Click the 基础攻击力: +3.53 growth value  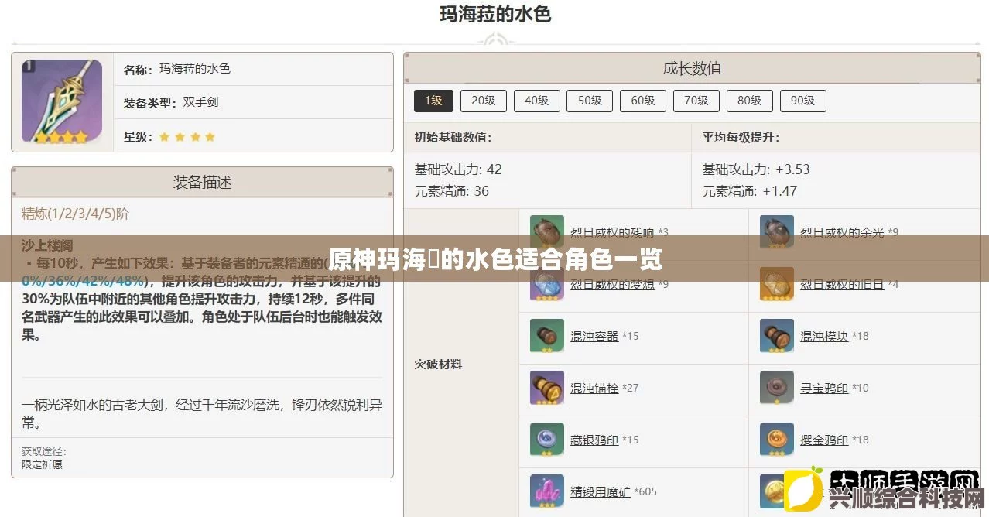(756, 169)
